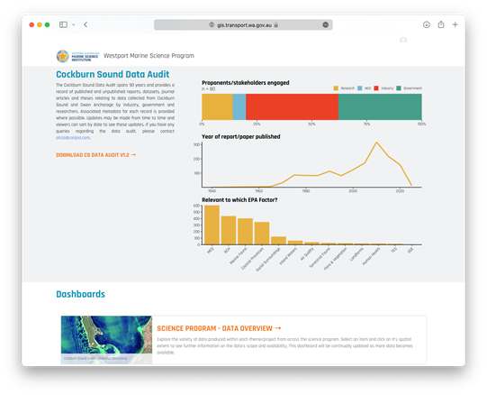Click the arrow after Download CS Data Audit

pyautogui.click(x=133, y=155)
